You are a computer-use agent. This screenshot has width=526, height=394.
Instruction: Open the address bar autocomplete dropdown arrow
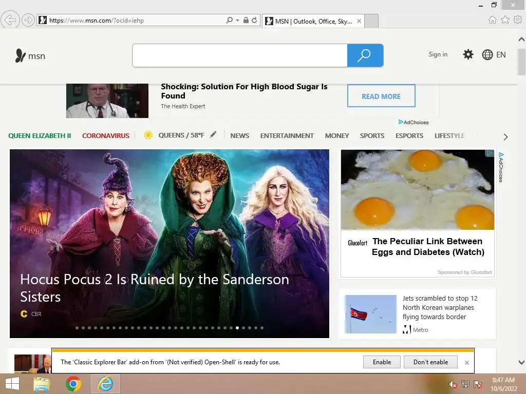(237, 21)
